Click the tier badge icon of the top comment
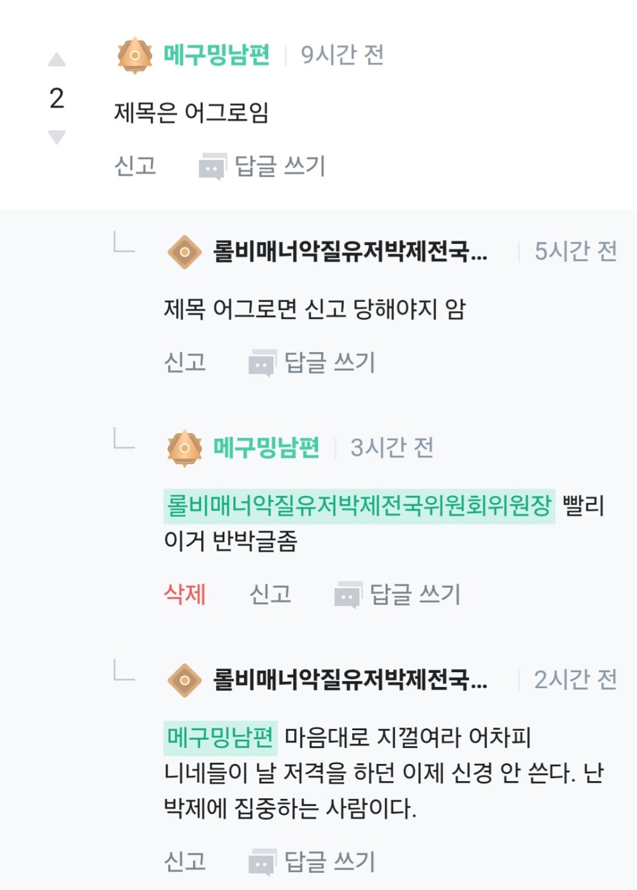637x890 pixels. pos(135,55)
